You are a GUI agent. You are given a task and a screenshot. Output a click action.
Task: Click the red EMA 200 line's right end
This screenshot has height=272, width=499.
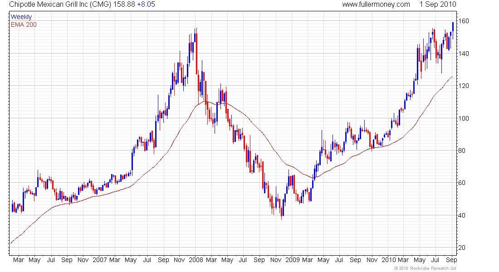click(452, 77)
